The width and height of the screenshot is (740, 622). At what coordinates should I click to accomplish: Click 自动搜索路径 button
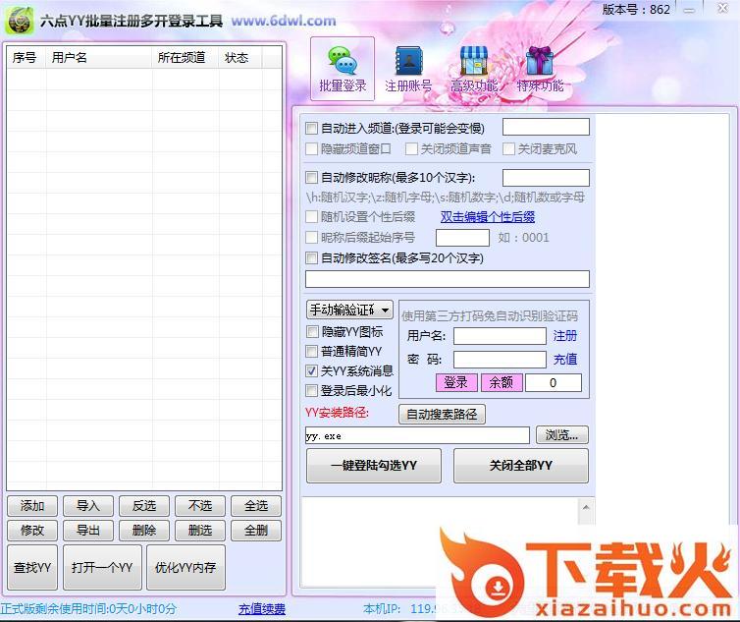point(442,415)
